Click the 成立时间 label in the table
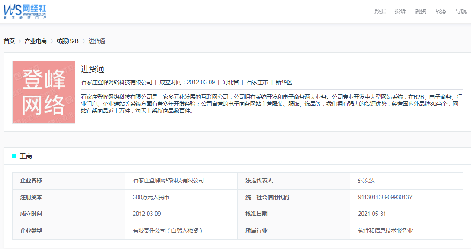 coord(31,214)
